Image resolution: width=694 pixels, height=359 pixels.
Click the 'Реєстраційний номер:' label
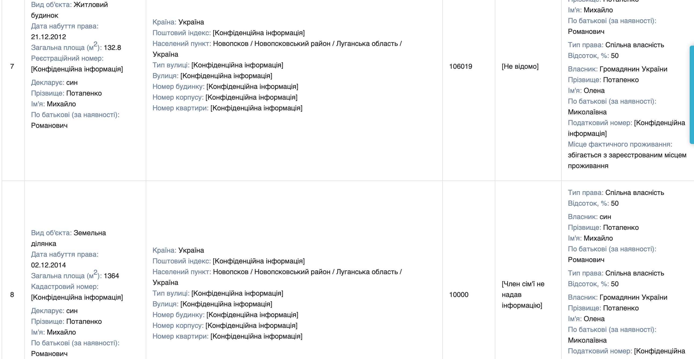(67, 58)
